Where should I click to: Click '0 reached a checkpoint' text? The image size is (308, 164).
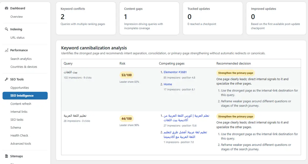pyautogui.click(x=202, y=24)
